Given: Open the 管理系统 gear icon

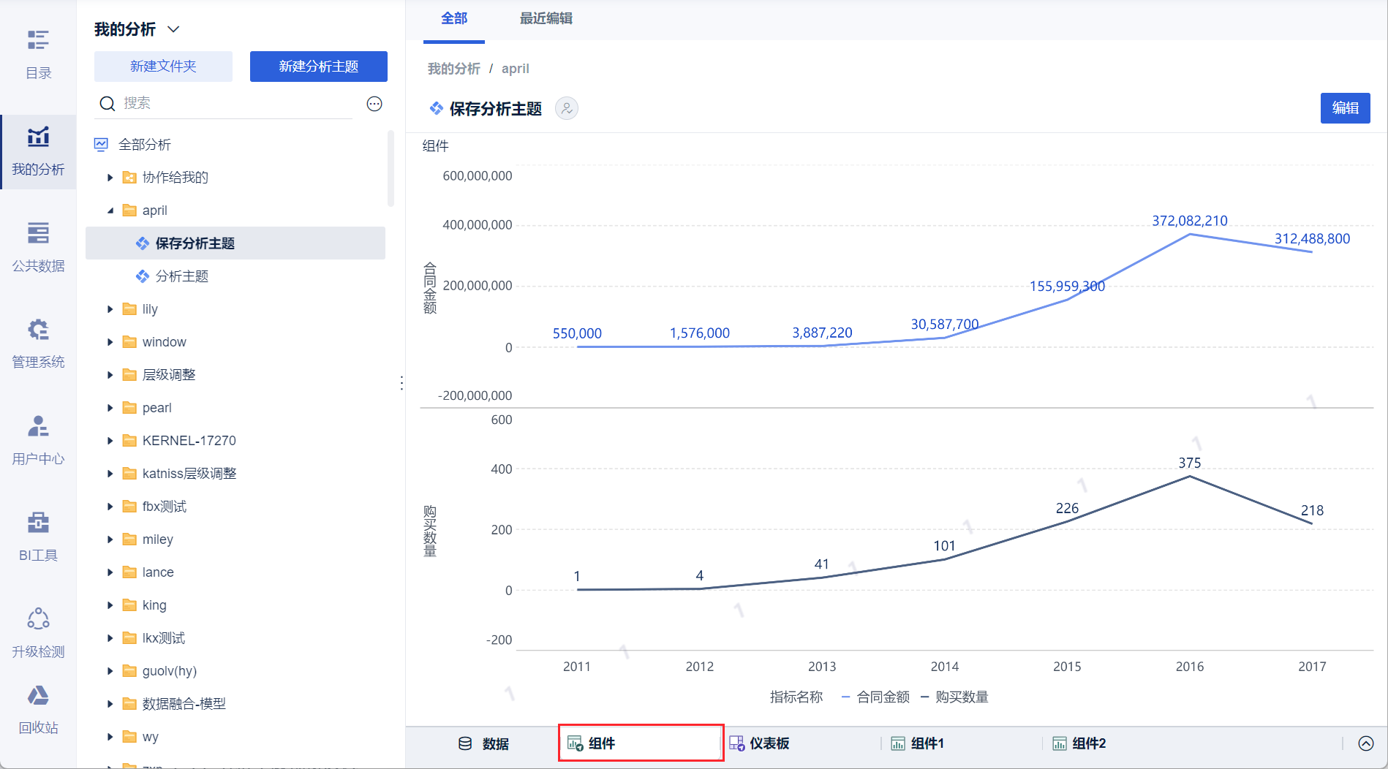Looking at the screenshot, I should pos(38,330).
